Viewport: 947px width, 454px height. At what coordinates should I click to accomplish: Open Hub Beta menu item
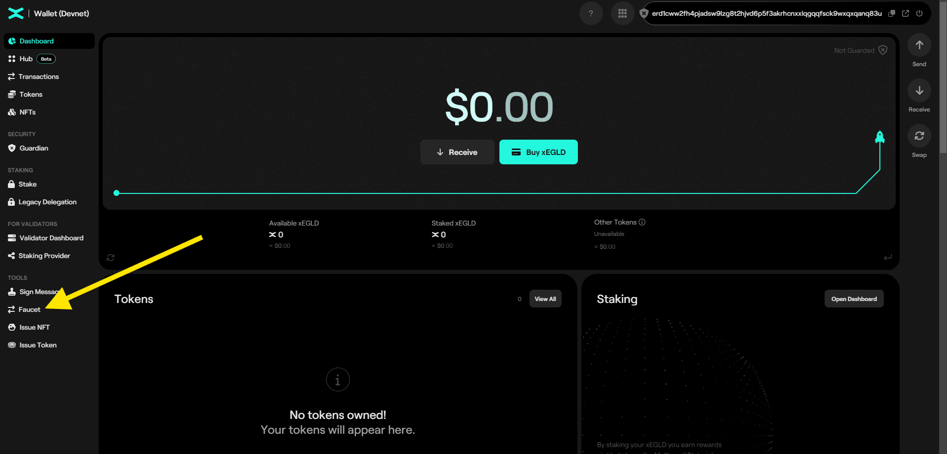tap(49, 59)
